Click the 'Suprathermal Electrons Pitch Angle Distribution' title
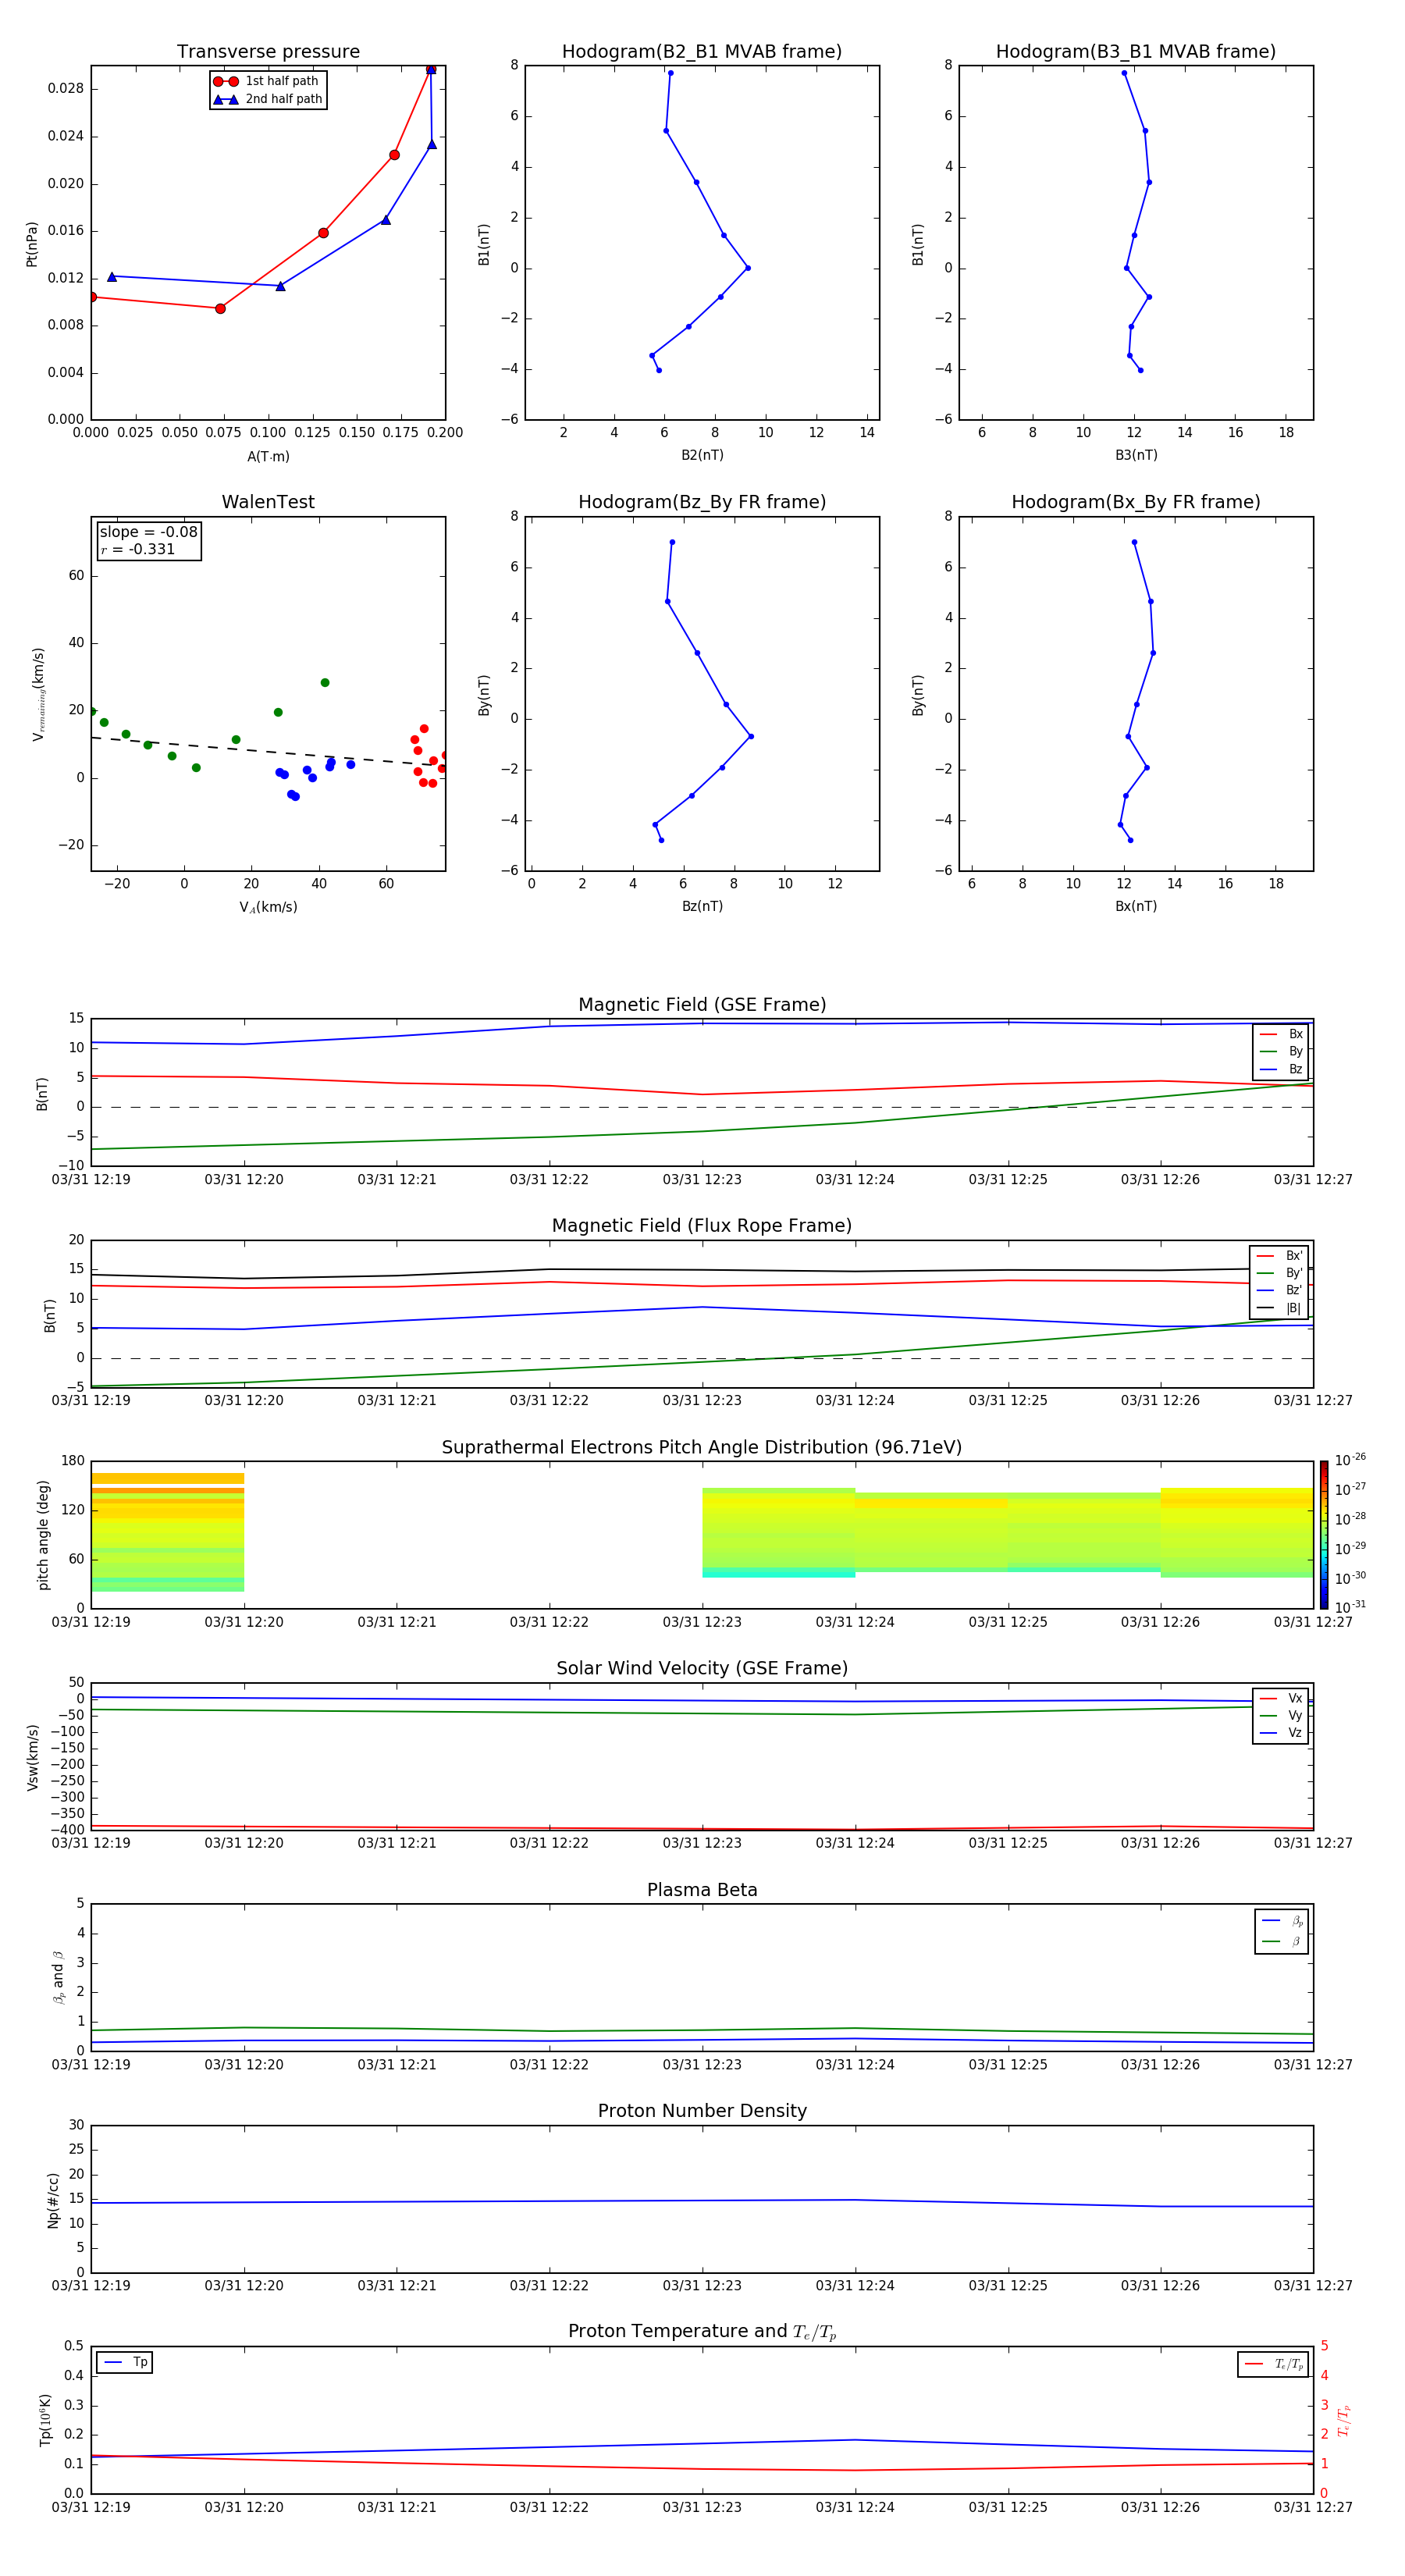Screen dimensions: 1405x2576 [x=702, y=1448]
